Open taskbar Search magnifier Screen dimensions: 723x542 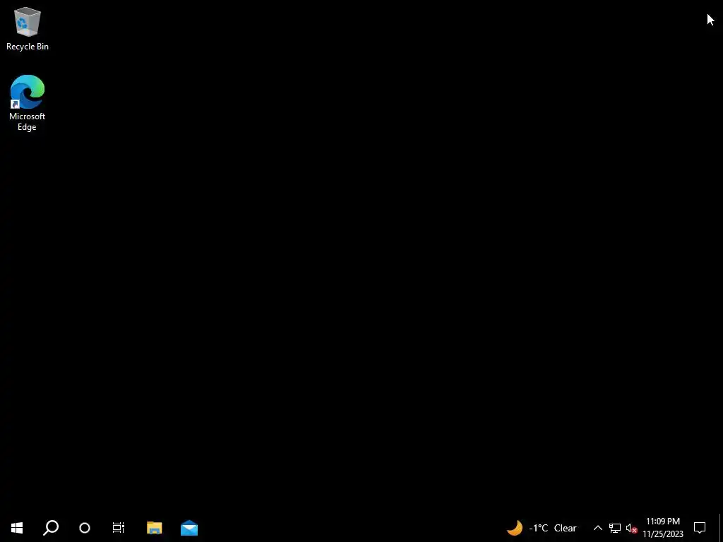[51, 528]
